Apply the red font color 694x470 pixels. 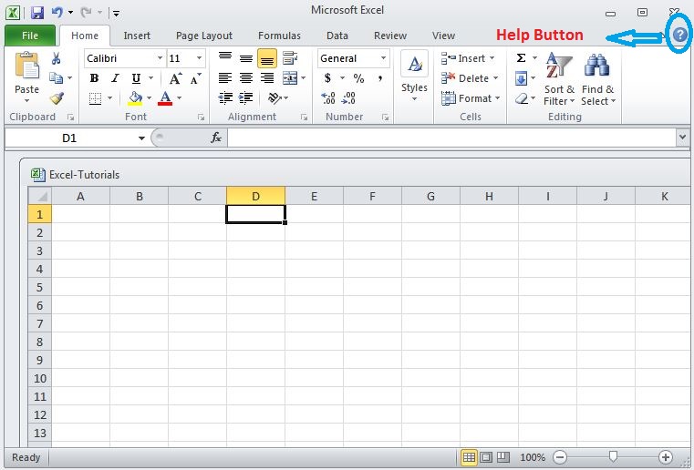pyautogui.click(x=165, y=98)
